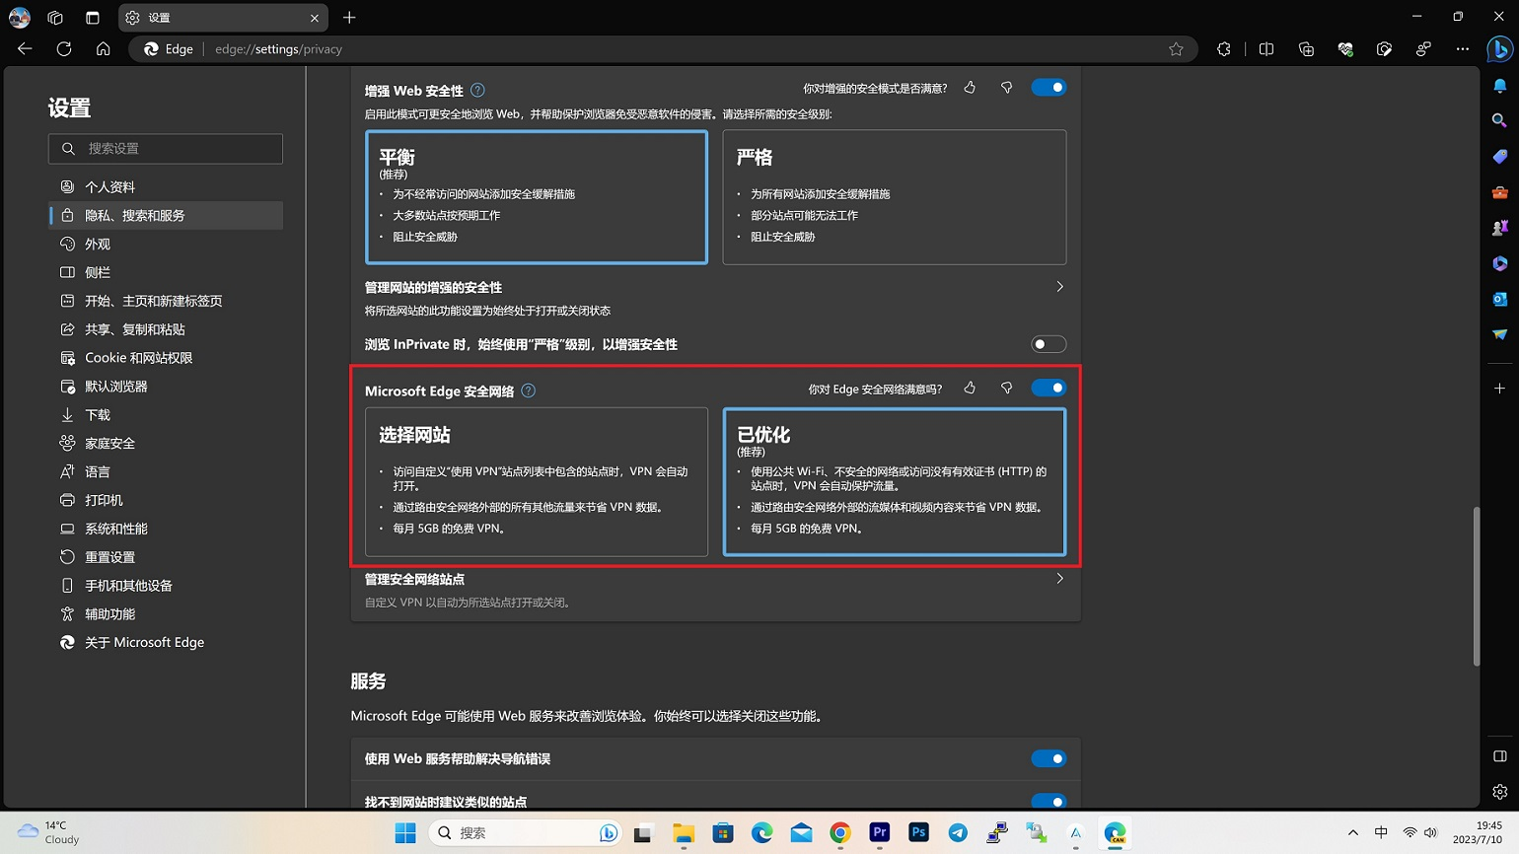Toggle 找不到网站时建议类似的站点 switch
The image size is (1519, 854).
pyautogui.click(x=1049, y=801)
